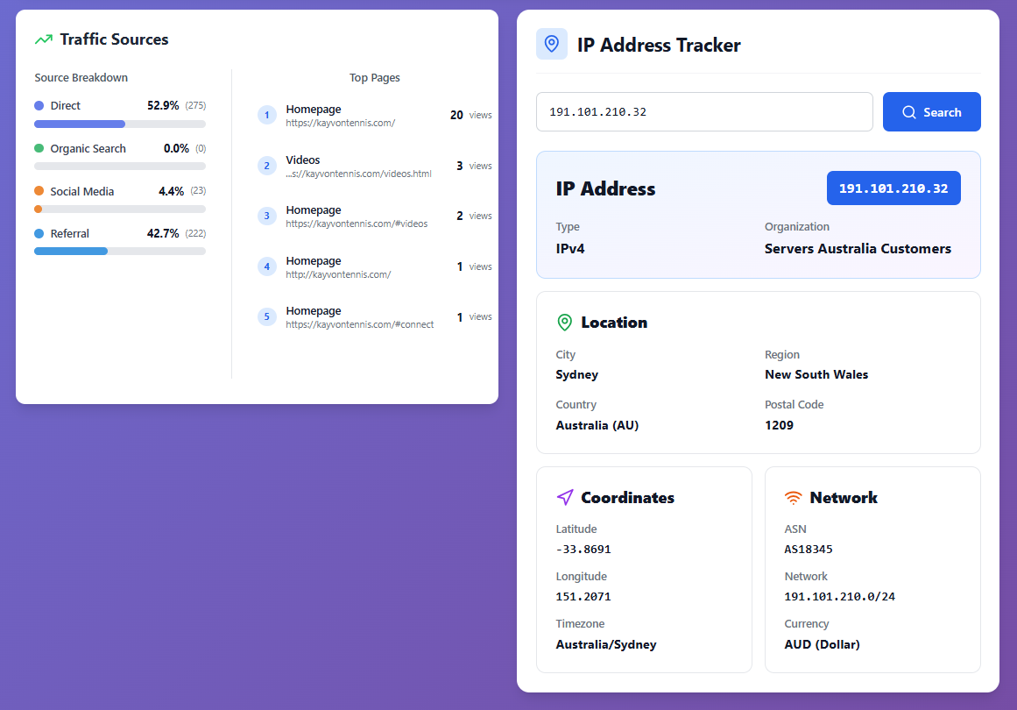
Task: Click the Referral progress bar
Action: tap(119, 251)
